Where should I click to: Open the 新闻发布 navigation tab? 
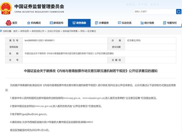(57, 23)
